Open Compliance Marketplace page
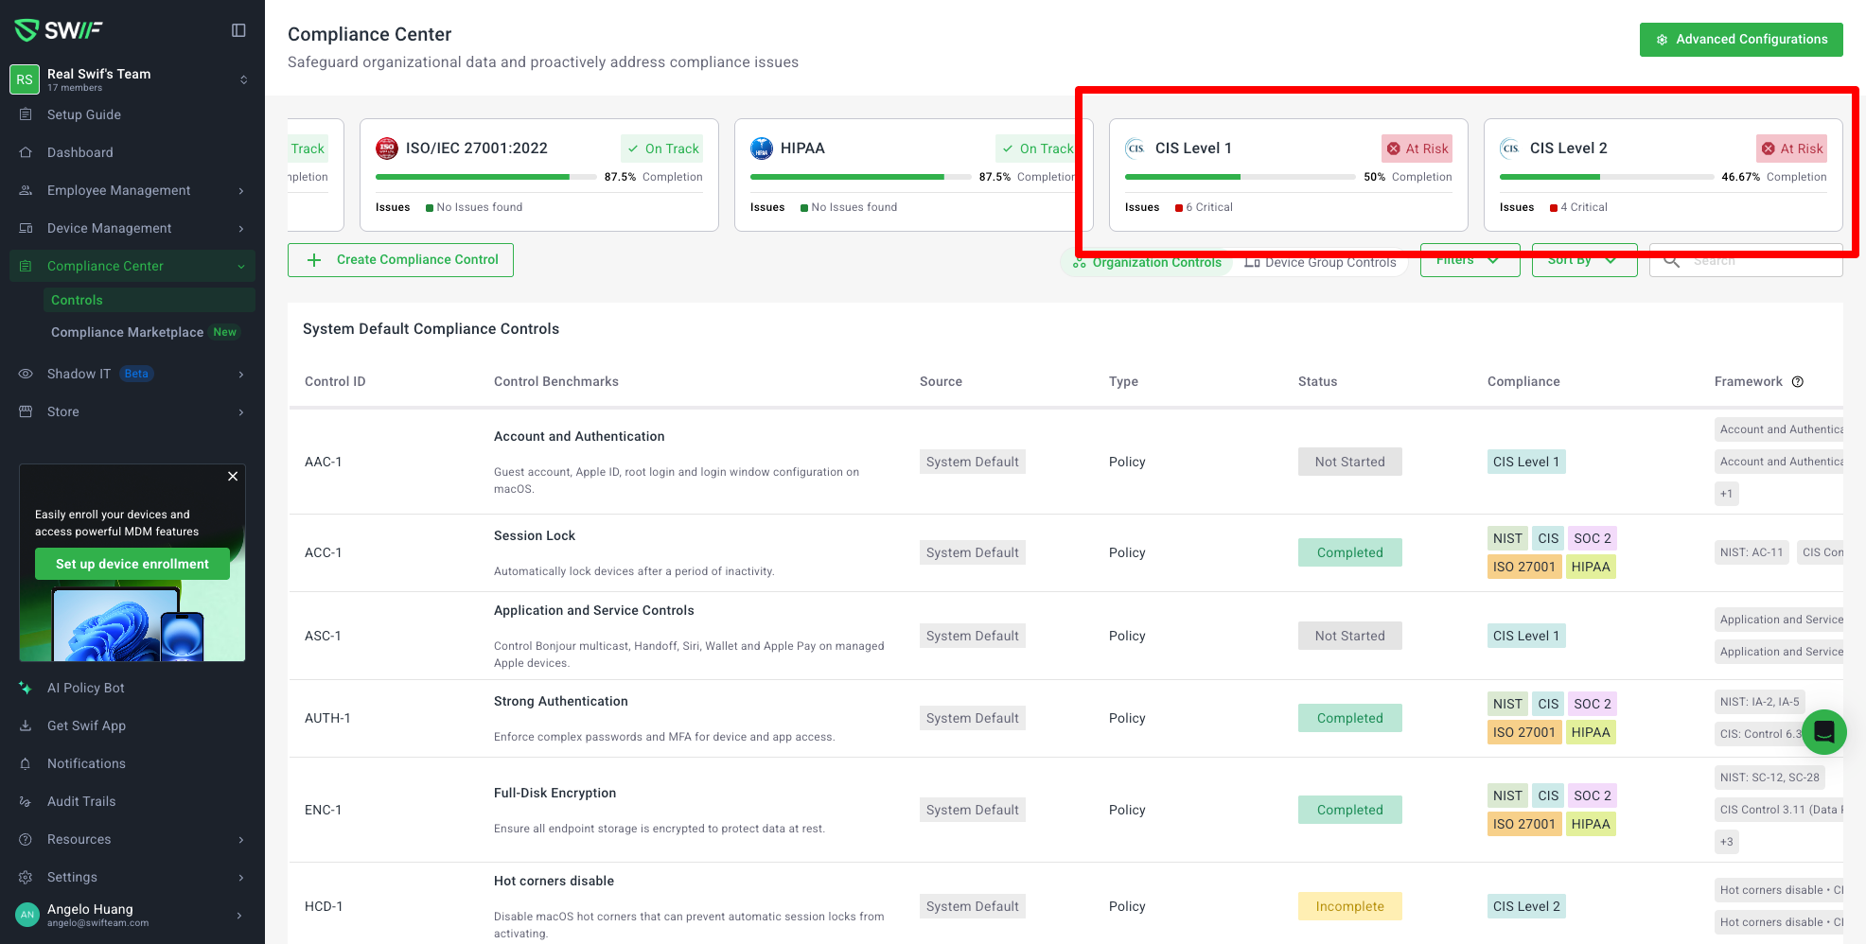The width and height of the screenshot is (1866, 944). click(127, 332)
